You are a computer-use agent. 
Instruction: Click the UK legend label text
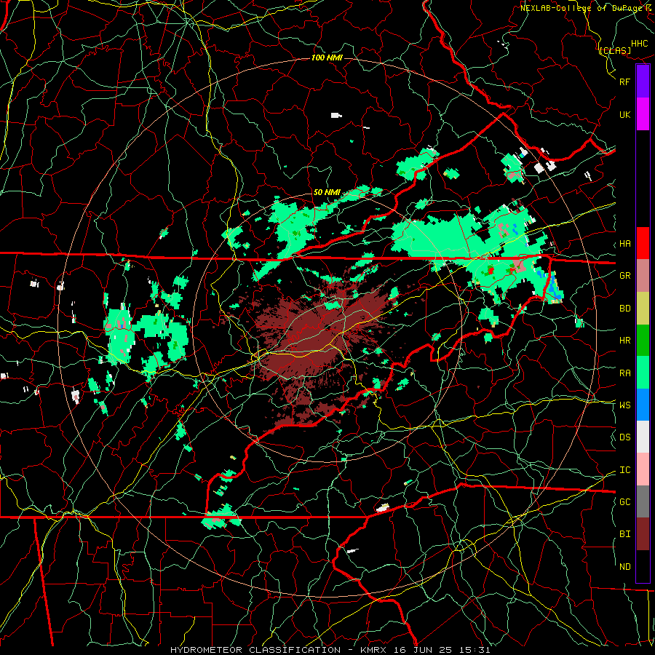click(x=624, y=115)
